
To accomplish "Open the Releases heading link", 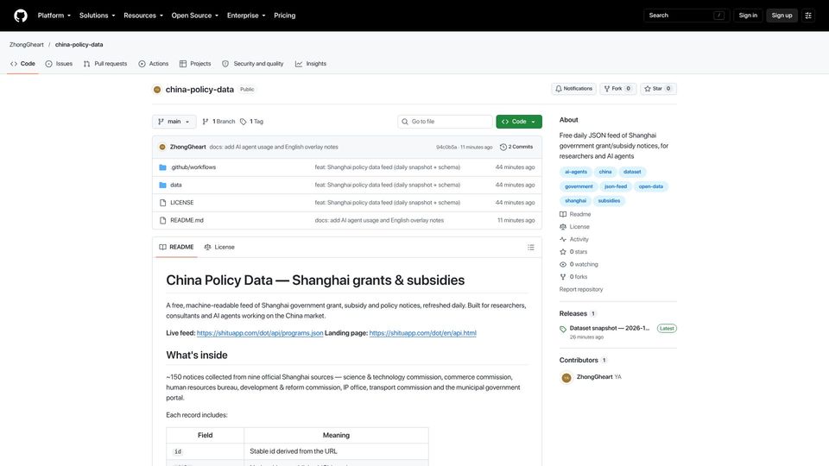I will [x=578, y=313].
